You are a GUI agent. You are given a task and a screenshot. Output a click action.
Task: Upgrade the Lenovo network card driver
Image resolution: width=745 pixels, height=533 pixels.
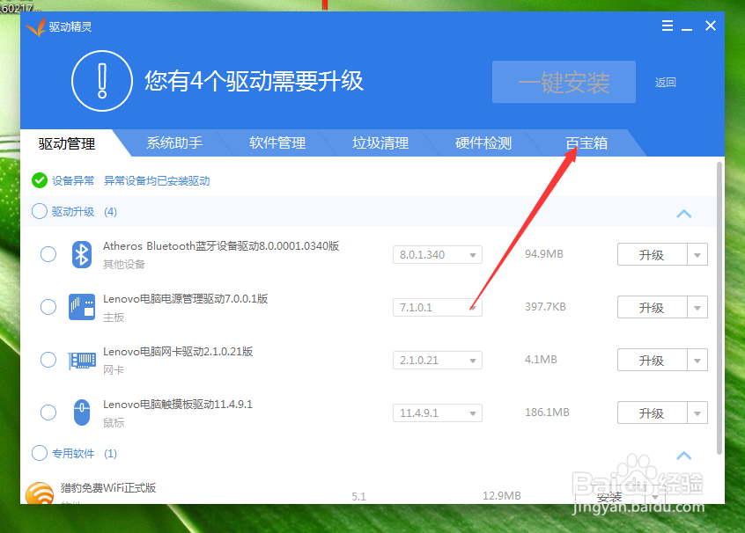[x=652, y=361]
